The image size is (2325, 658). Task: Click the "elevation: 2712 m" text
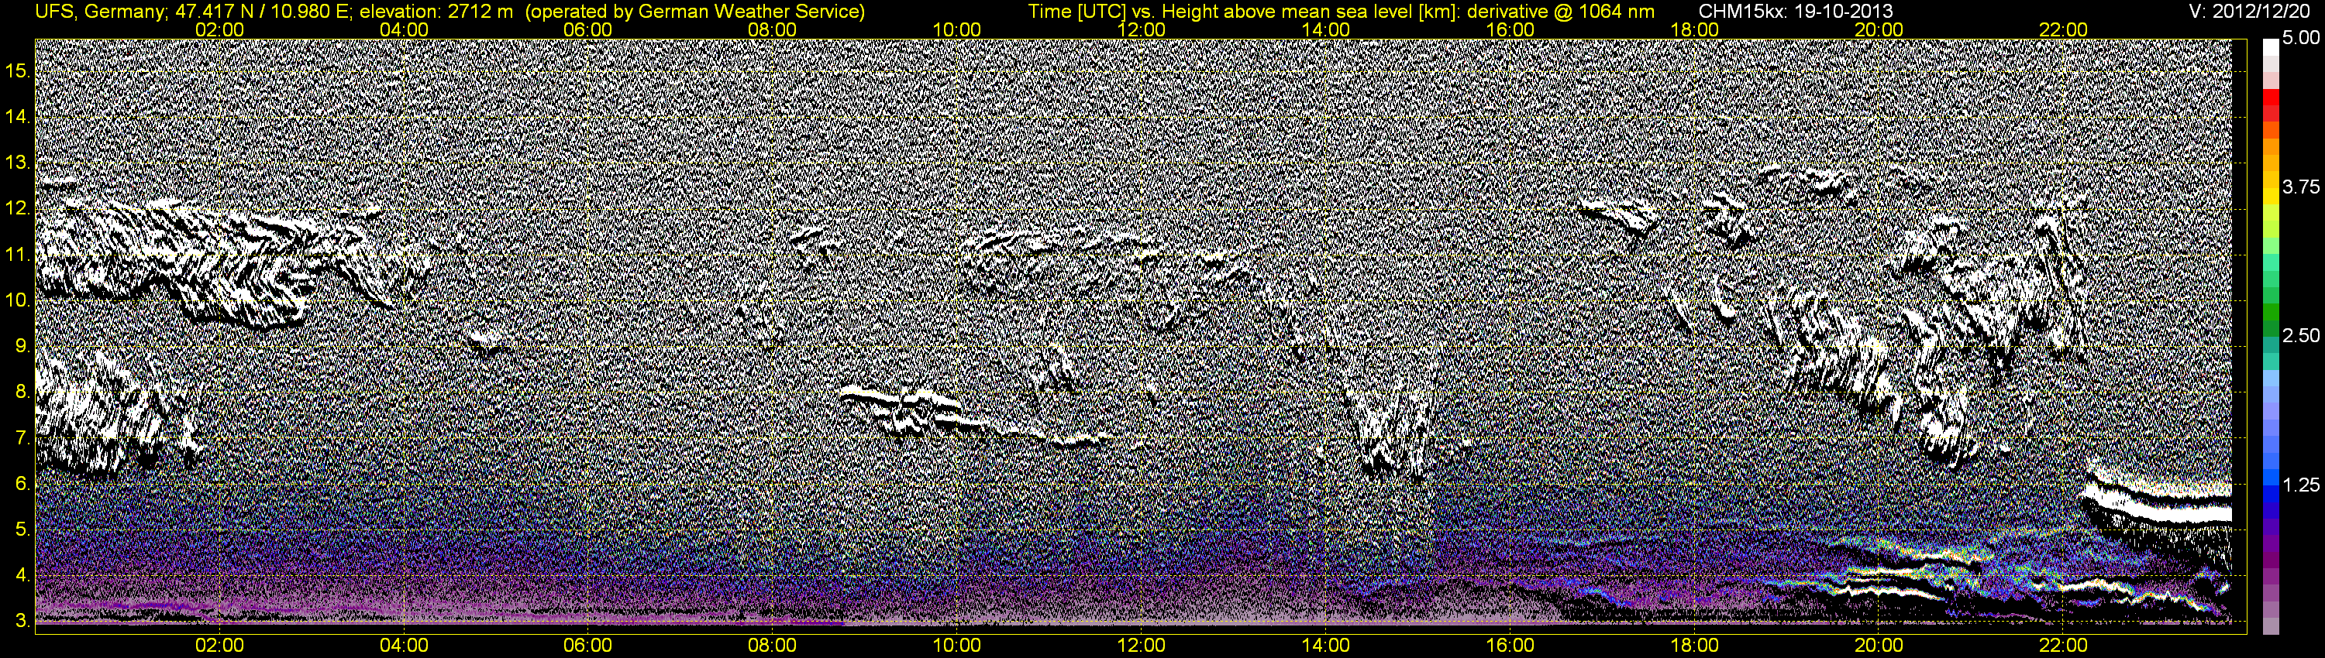point(436,12)
